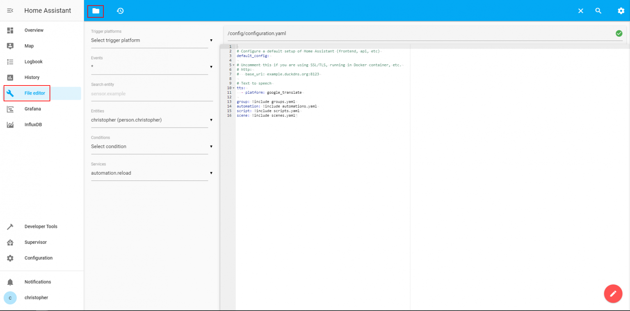Close the current file with the X icon
Screen dimensions: 630x311
580,11
